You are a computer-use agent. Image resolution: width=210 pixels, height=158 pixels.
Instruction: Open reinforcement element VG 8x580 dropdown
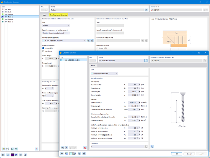point(64,41)
